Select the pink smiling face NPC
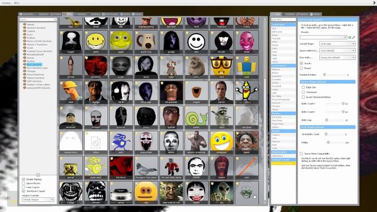The width and height of the screenshot is (377, 212). click(246, 42)
